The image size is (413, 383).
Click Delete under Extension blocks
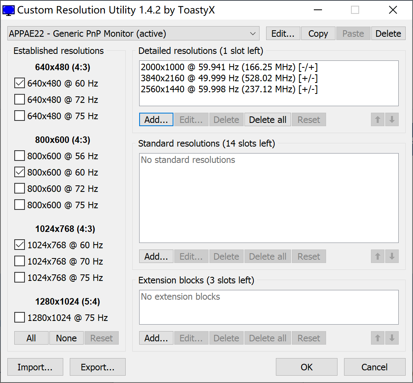pyautogui.click(x=226, y=338)
